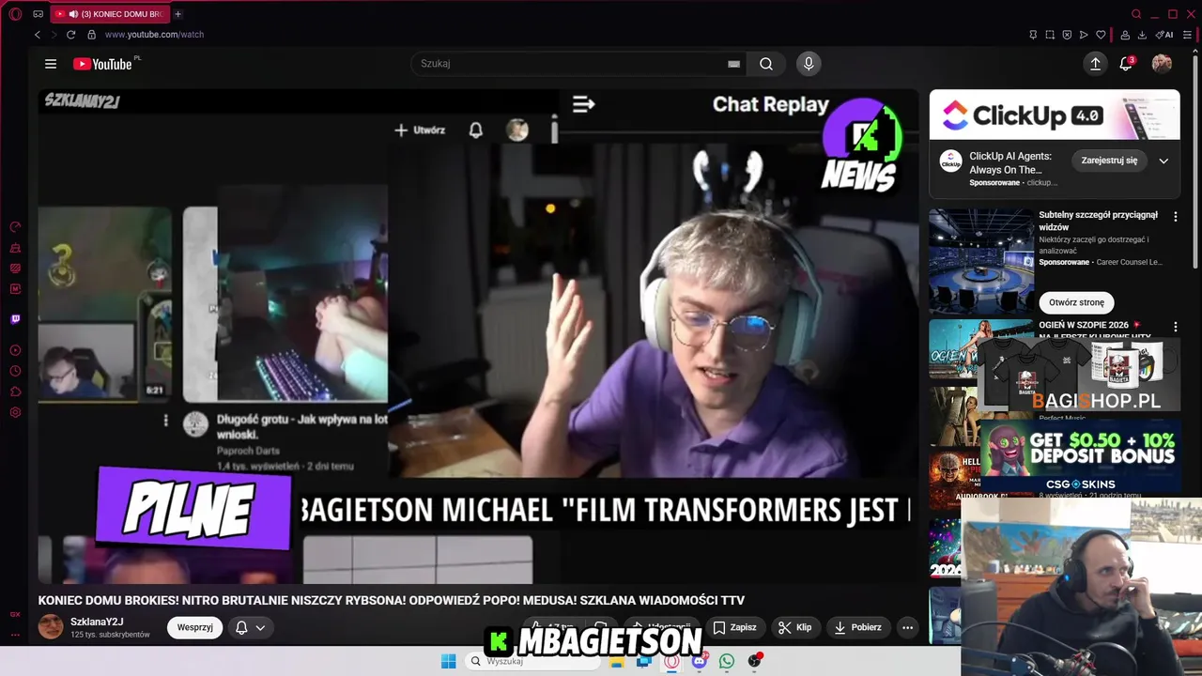Open the on-screen keyboard in search box

pyautogui.click(x=733, y=64)
